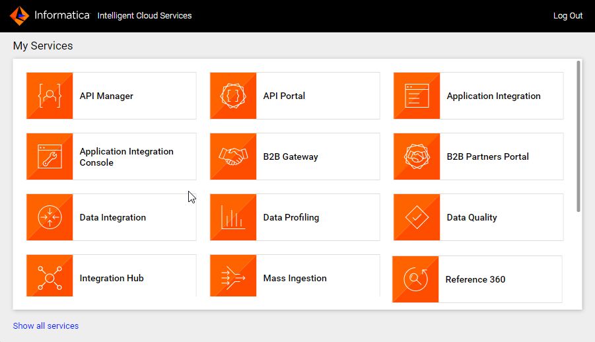Click the Application Integration label text
The width and height of the screenshot is (595, 342).
494,96
